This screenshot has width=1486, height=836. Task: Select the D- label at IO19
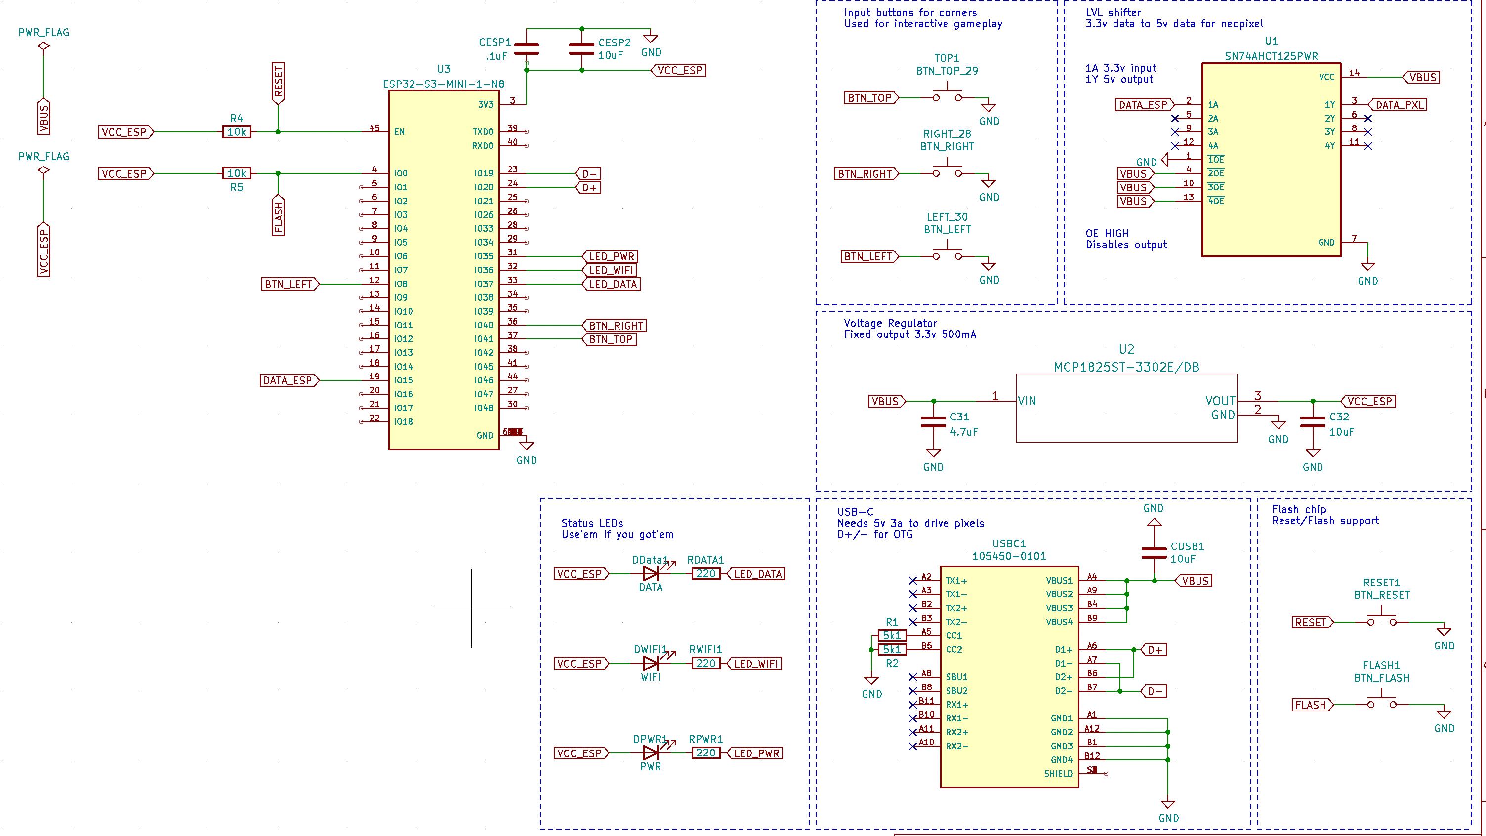(x=588, y=173)
